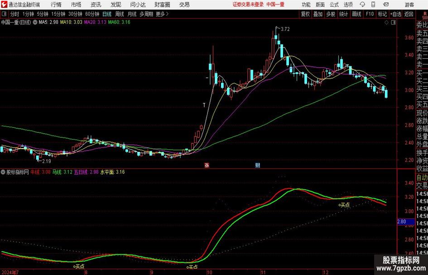
Task: Click the red 涨 event marker
Action: pos(207,165)
